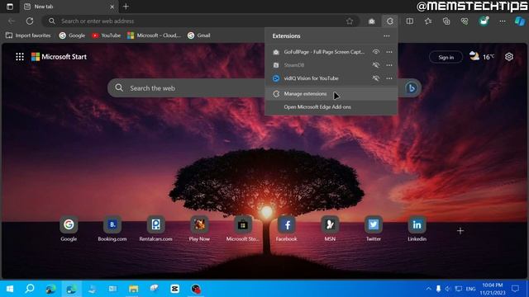Open LinkedIn quick link tile
Image resolution: width=529 pixels, height=297 pixels.
tap(417, 229)
